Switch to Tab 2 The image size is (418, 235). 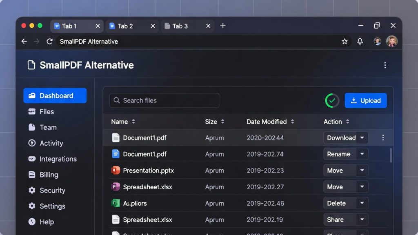click(x=132, y=26)
